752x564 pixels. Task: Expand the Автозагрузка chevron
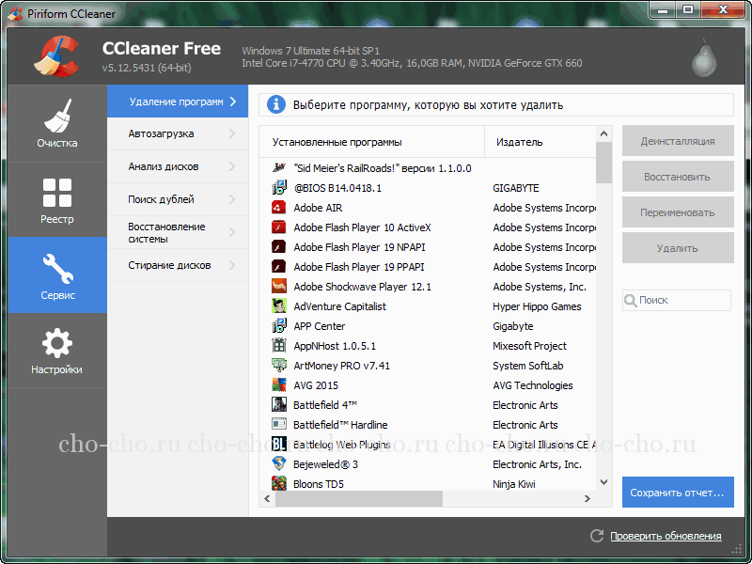(232, 133)
